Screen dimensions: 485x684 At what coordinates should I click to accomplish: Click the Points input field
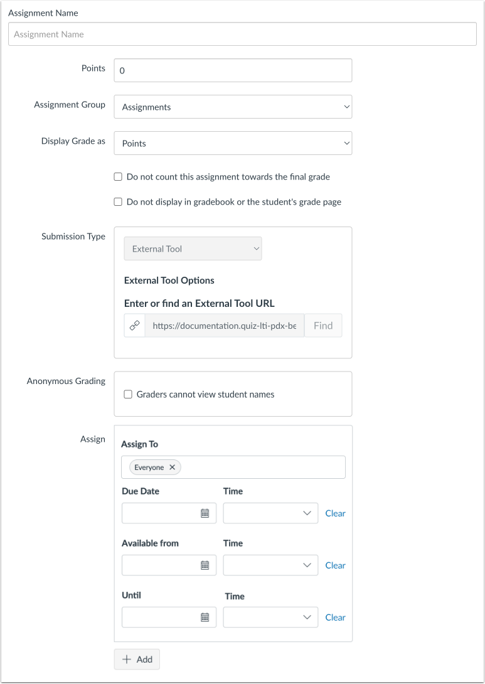pyautogui.click(x=233, y=70)
